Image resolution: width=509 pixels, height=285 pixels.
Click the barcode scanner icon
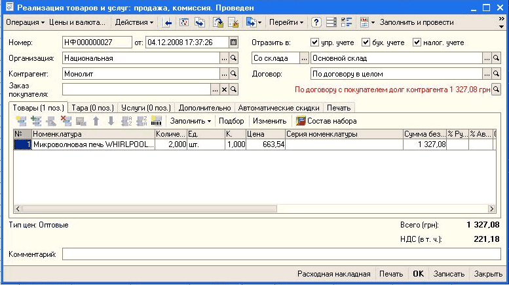coord(157,121)
